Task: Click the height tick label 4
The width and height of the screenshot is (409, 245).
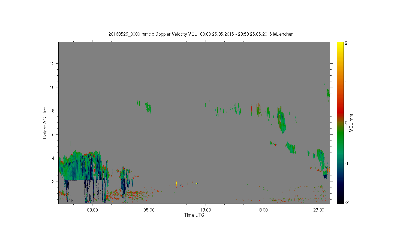Action: coord(53,158)
